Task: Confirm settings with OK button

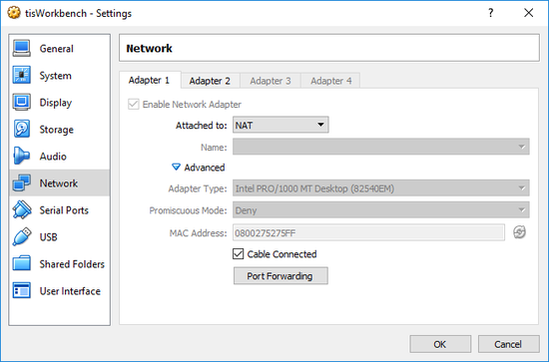Action: pyautogui.click(x=440, y=344)
